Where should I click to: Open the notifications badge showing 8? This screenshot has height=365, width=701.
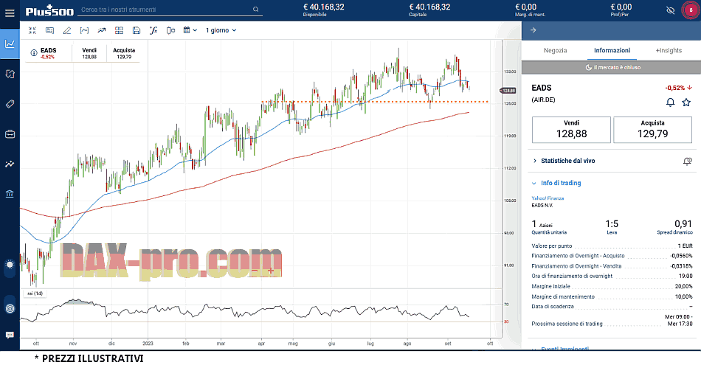click(691, 10)
